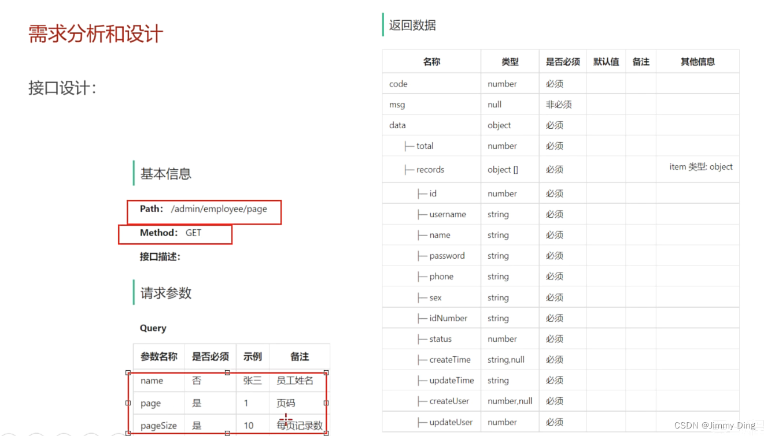The image size is (764, 436).
Task: Click the 基本信息 section heading
Action: (166, 174)
